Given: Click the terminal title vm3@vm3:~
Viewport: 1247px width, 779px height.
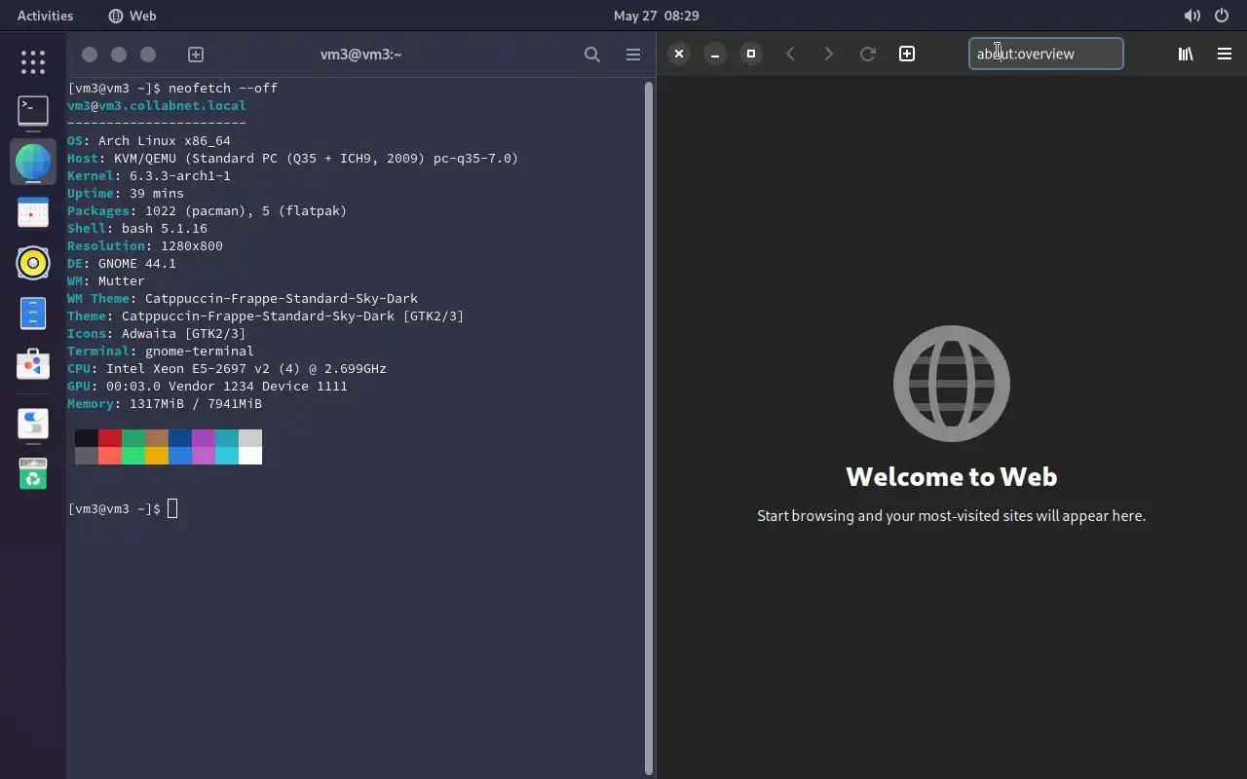Looking at the screenshot, I should pyautogui.click(x=361, y=55).
